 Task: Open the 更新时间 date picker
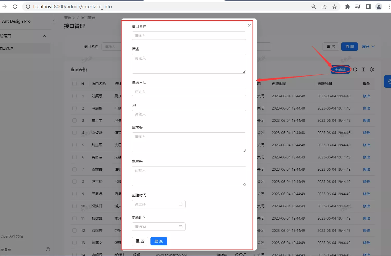pos(159,227)
